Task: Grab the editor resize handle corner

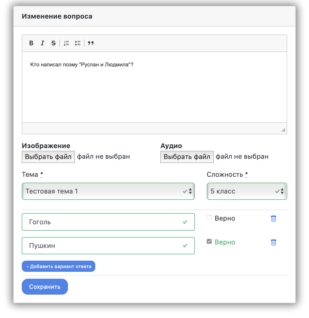Action: click(283, 130)
